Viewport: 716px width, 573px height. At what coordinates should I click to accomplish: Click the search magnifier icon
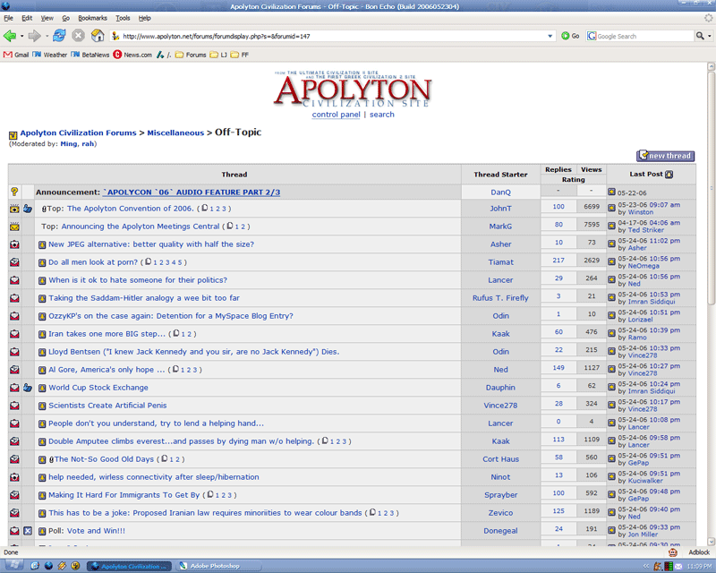[x=700, y=36]
